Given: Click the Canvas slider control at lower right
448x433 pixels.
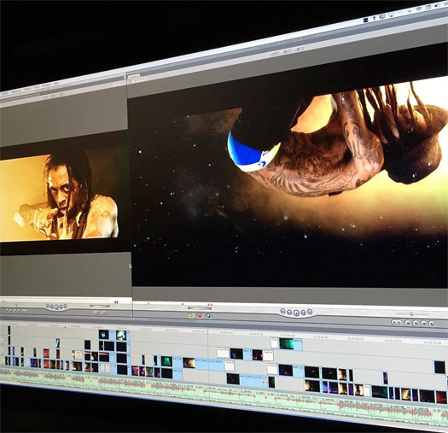Looking at the screenshot, I should tap(411, 313).
